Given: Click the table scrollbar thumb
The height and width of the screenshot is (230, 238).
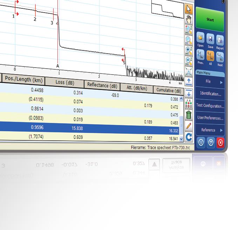Looking at the screenshot, I should click(x=181, y=125).
